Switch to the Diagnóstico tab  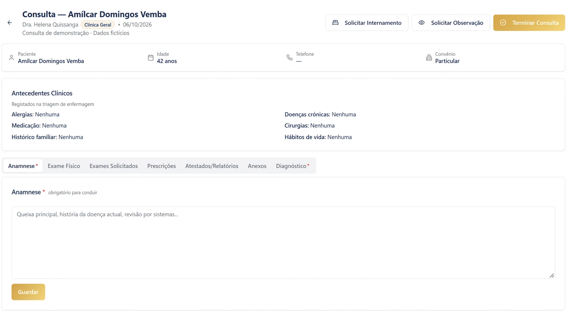[x=293, y=166]
